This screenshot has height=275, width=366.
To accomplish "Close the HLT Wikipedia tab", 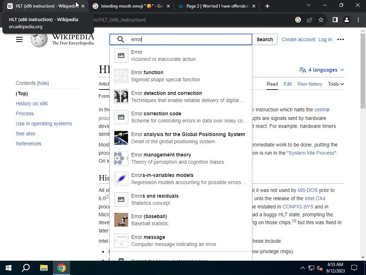I will pos(83,6).
